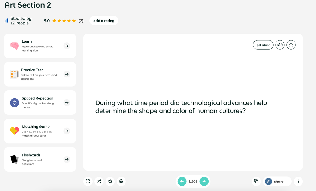The image size is (316, 191).
Task: Select the Spaced Repetition circular arrows icon
Action: (14, 102)
